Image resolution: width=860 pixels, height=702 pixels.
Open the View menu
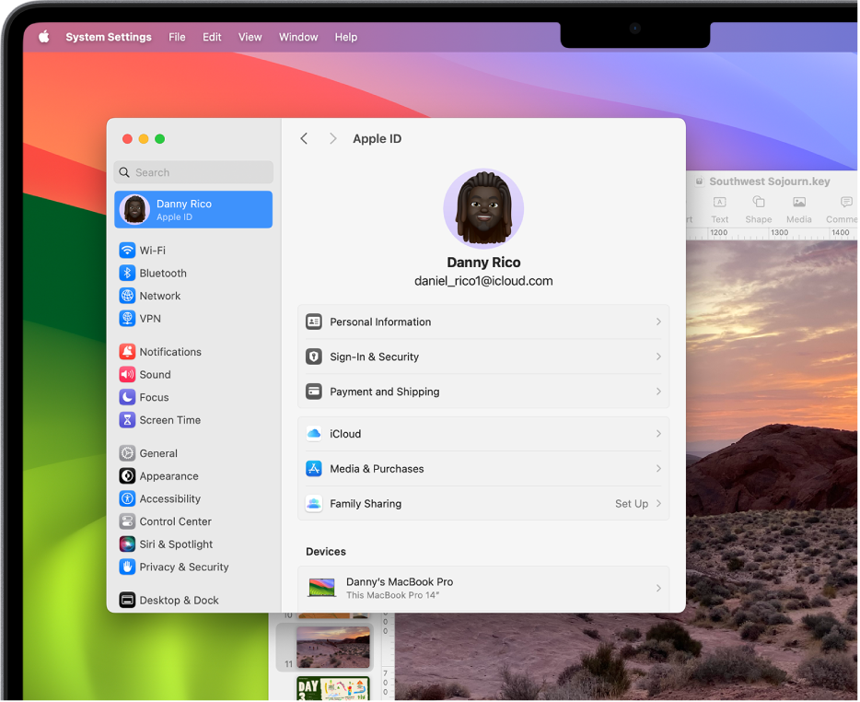(x=250, y=37)
